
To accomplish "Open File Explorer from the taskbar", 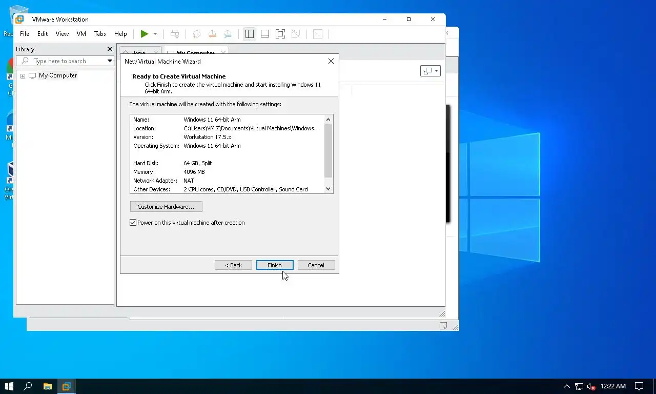I will pyautogui.click(x=47, y=386).
